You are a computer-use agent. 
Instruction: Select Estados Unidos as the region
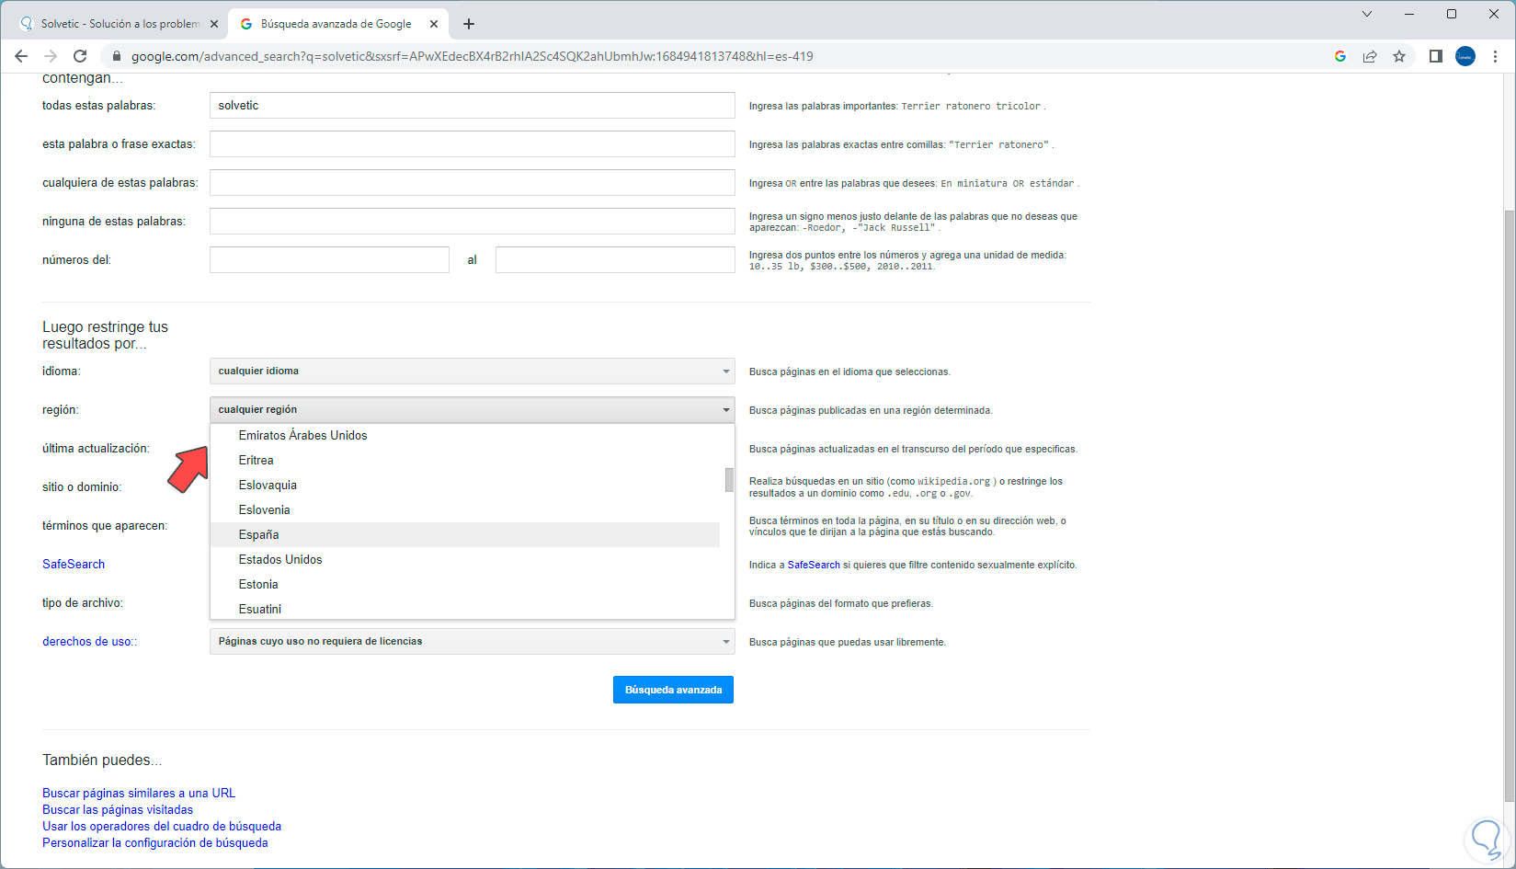point(465,560)
